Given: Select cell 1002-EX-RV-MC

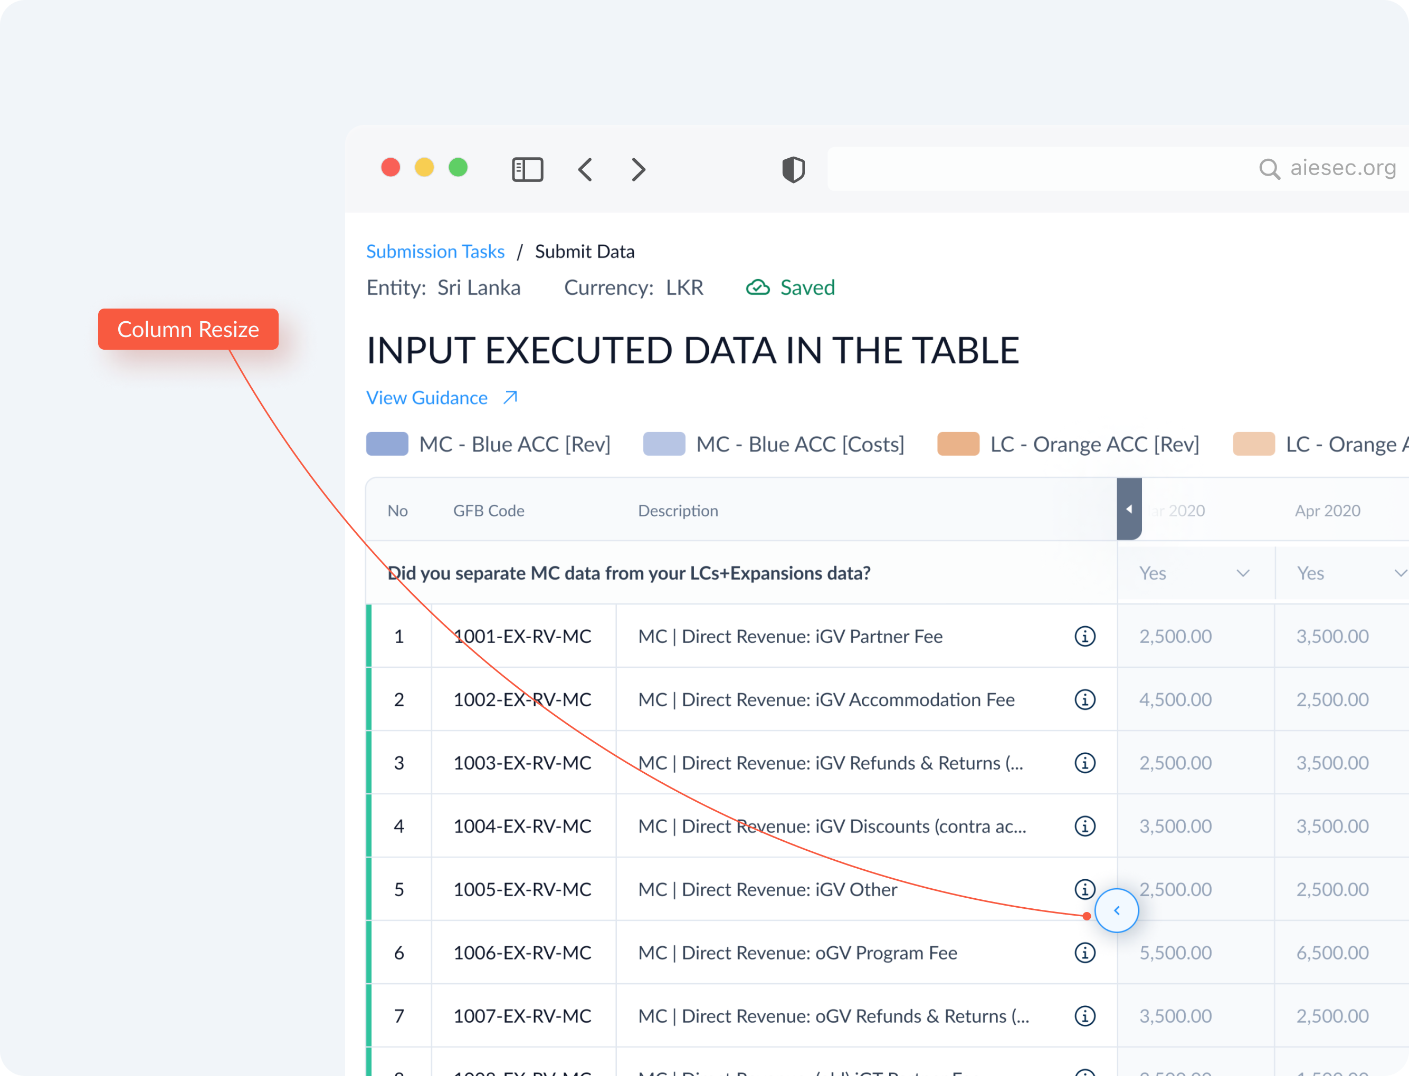Looking at the screenshot, I should point(522,699).
